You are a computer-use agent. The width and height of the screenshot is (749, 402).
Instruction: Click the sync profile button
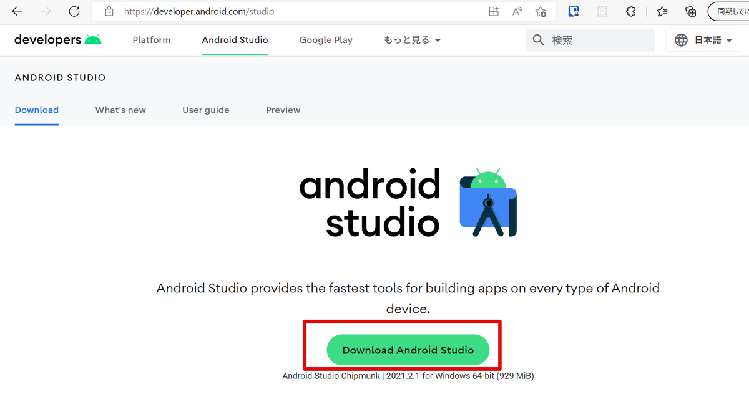(728, 11)
